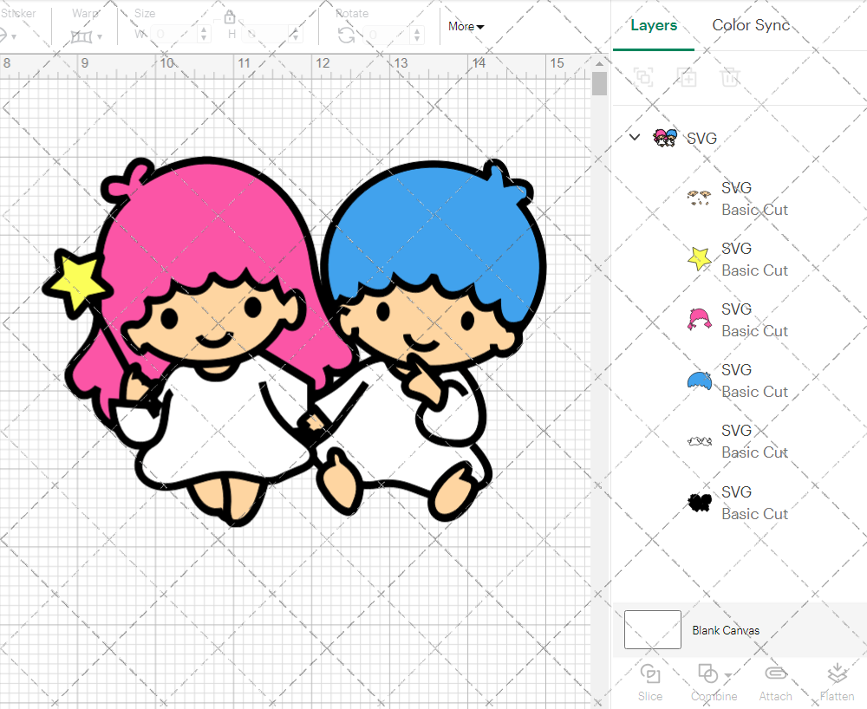The width and height of the screenshot is (867, 709).
Task: Open the More dropdown in the toolbar
Action: 465,27
